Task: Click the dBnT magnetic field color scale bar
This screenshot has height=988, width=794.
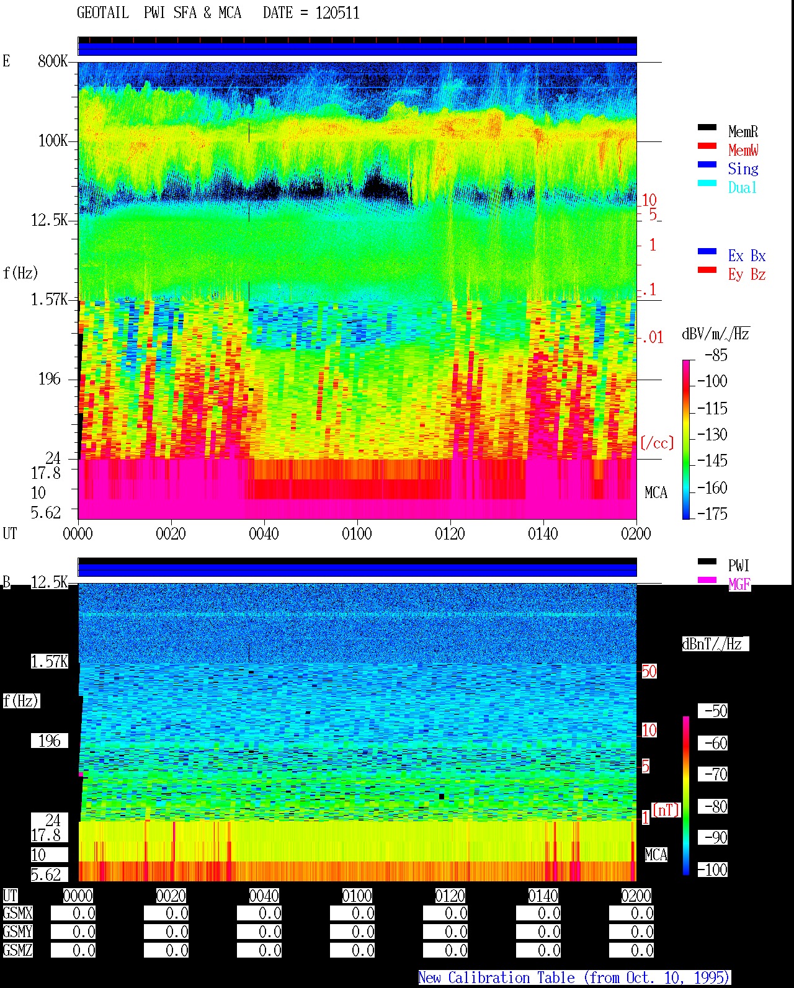Action: tap(686, 796)
